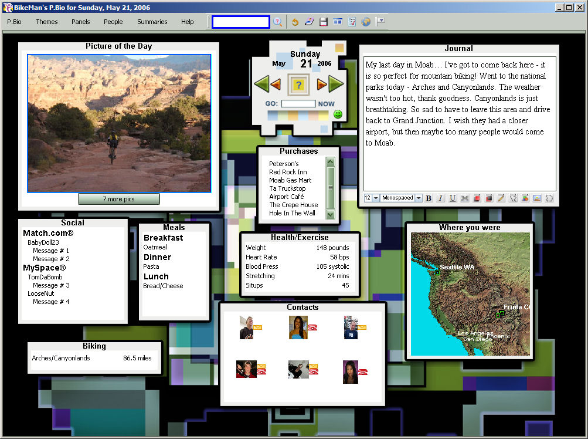Open the toolbar options dropdown arrow
The height and width of the screenshot is (439, 588).
click(x=380, y=21)
